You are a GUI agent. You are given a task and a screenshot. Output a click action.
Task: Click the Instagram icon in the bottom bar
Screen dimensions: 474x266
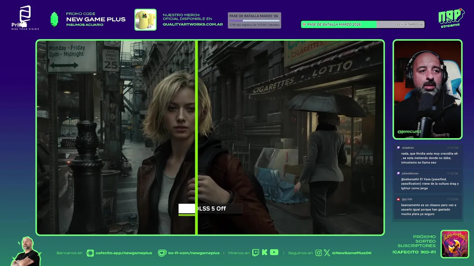[318, 253]
